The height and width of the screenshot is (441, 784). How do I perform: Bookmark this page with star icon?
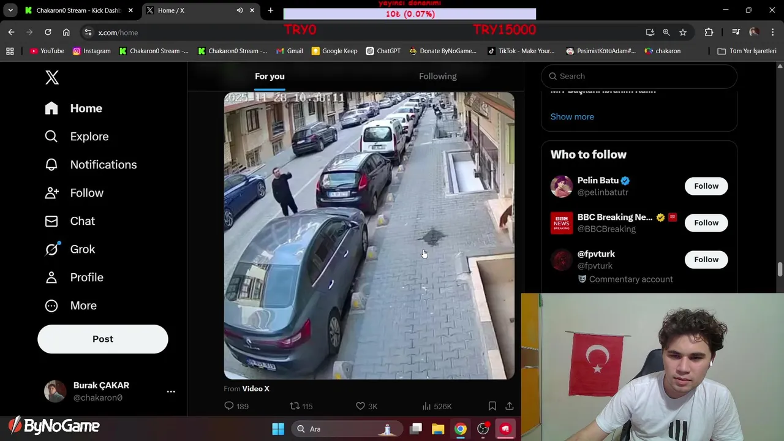coord(683,32)
